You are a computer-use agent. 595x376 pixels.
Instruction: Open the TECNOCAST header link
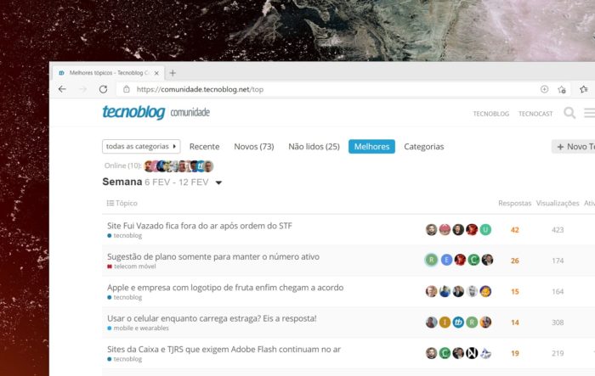pos(535,114)
